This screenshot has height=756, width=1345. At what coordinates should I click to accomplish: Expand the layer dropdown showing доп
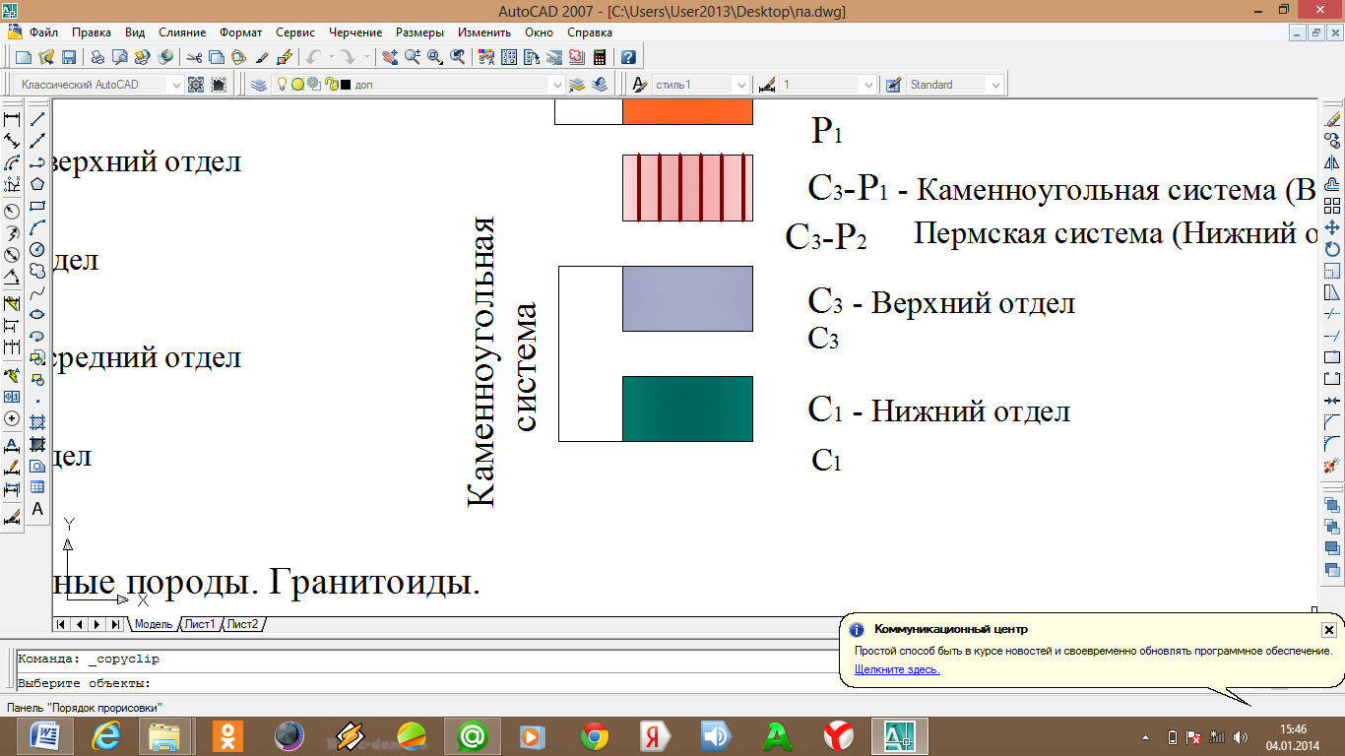click(x=557, y=85)
